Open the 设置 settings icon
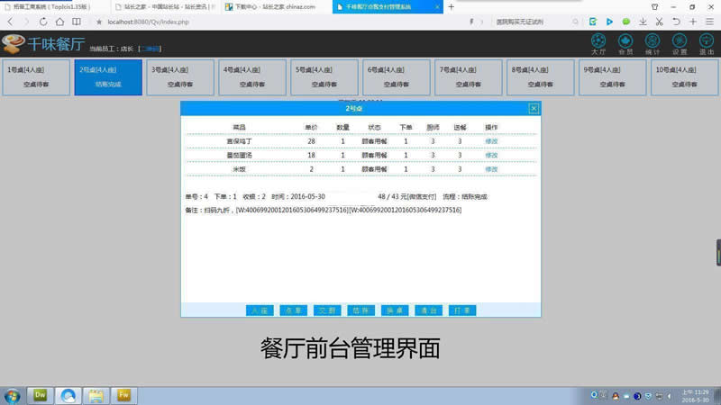The image size is (721, 405). (x=680, y=42)
